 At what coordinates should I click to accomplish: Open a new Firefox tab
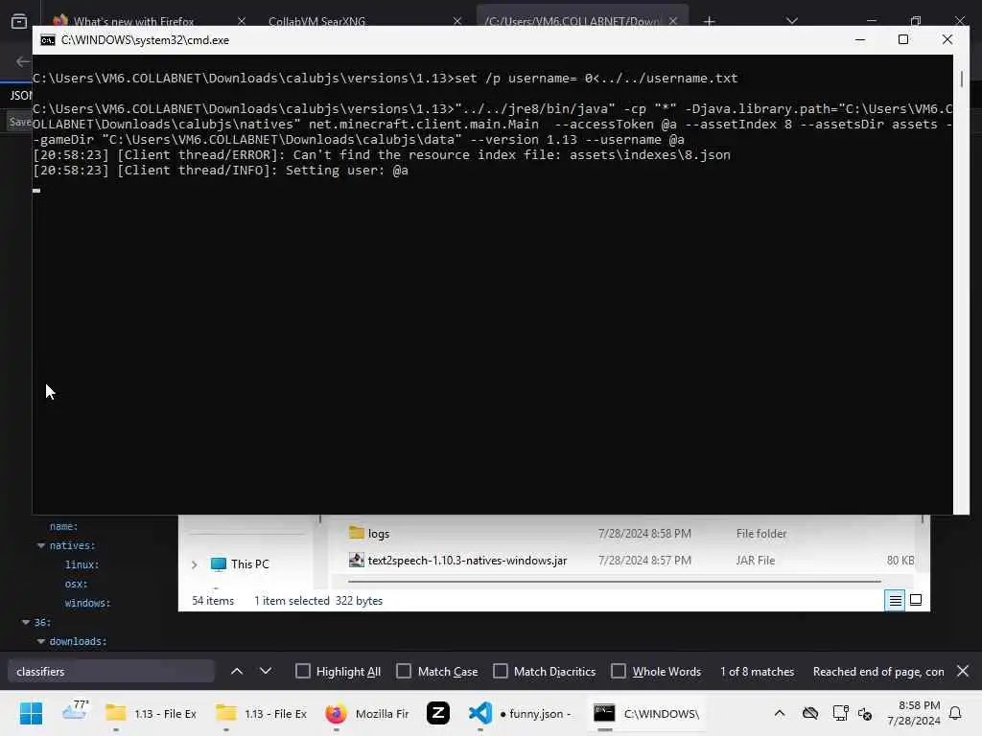point(709,21)
